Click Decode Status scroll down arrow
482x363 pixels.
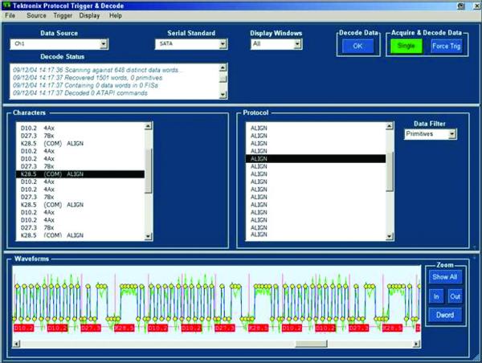223,95
